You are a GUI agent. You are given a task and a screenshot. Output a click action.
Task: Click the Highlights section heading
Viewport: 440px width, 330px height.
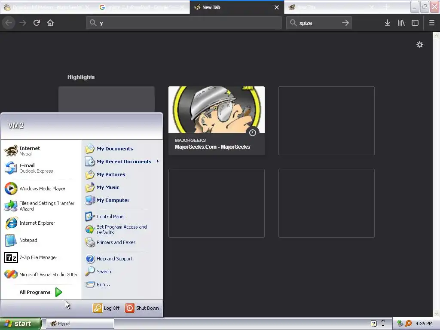pyautogui.click(x=81, y=77)
